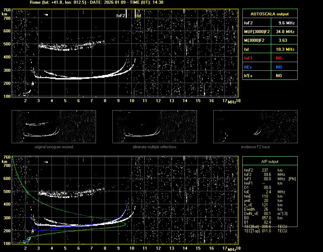The height and width of the screenshot is (252, 323).
Task: Click the AIP output panel header
Action: coord(270,162)
